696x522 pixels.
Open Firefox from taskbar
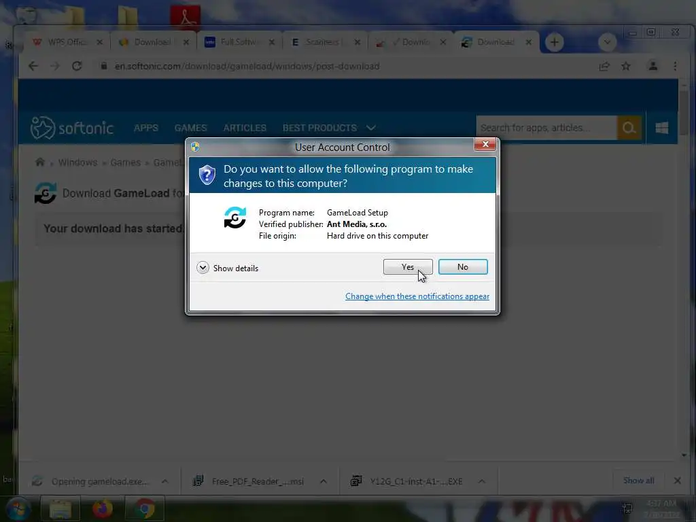[x=103, y=508]
